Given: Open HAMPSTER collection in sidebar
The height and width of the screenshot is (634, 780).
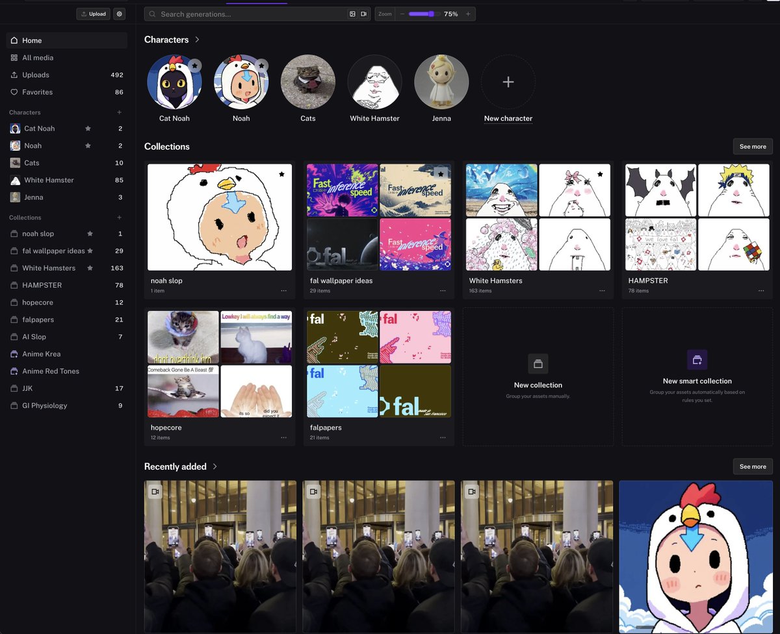Looking at the screenshot, I should (66, 285).
